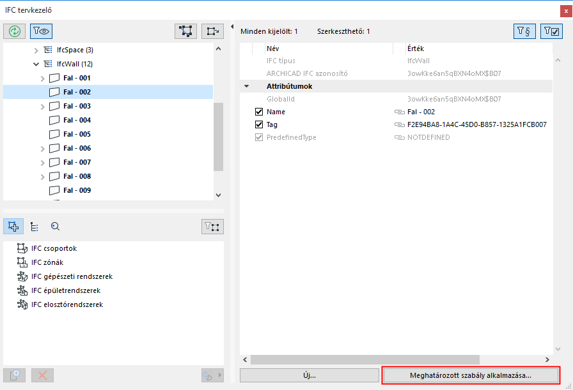The image size is (573, 390).
Task: Click the GlobalId value text
Action: coord(454,99)
